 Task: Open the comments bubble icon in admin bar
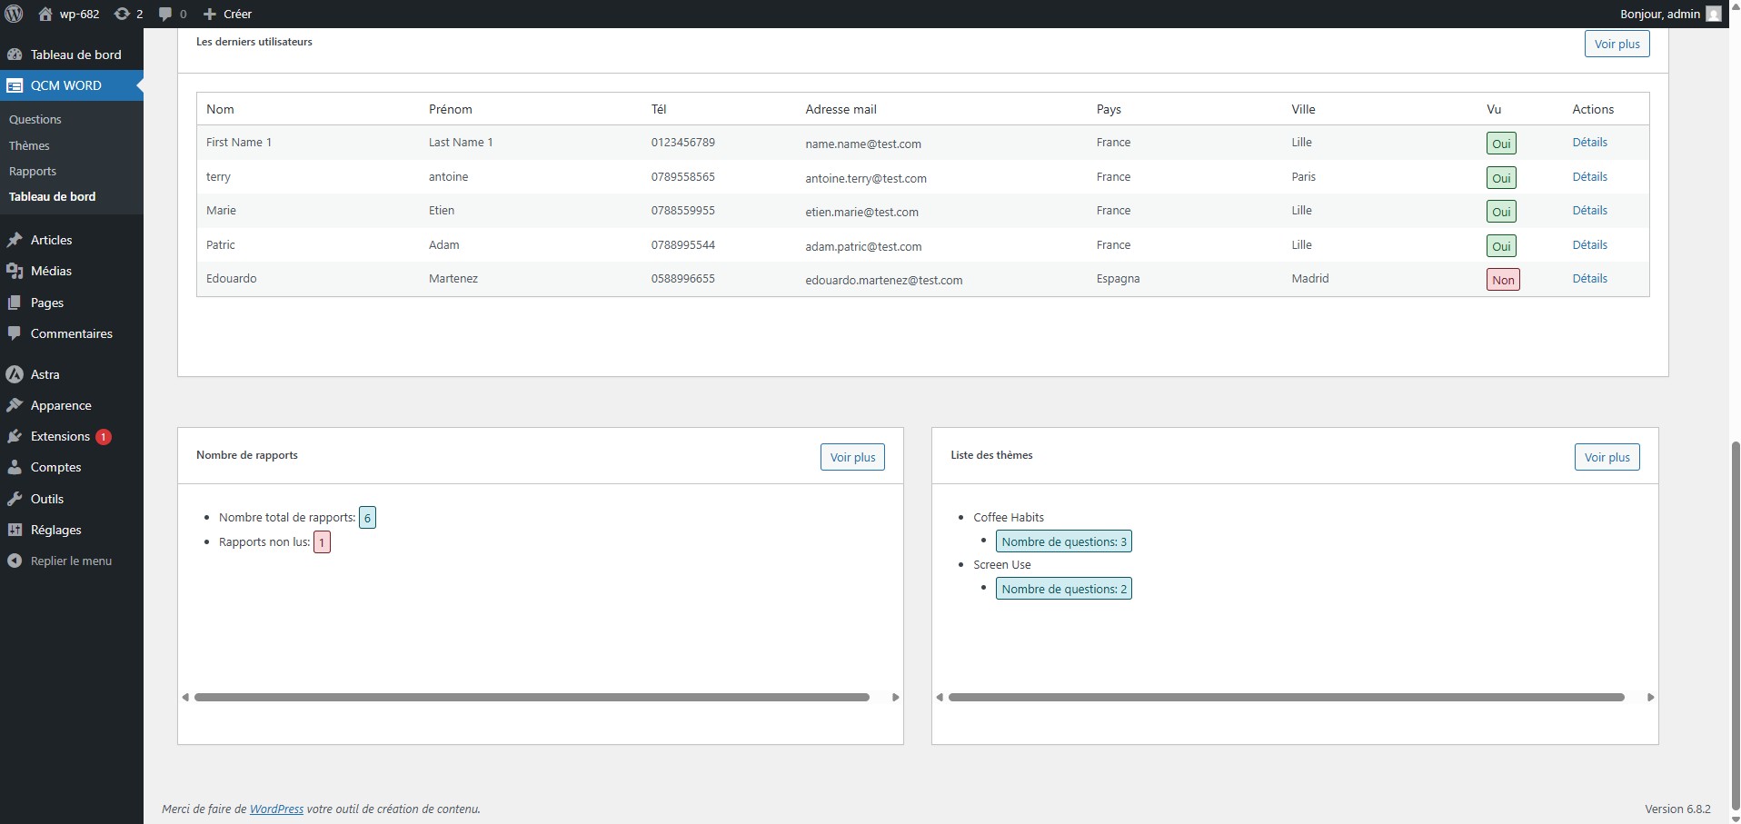[165, 14]
